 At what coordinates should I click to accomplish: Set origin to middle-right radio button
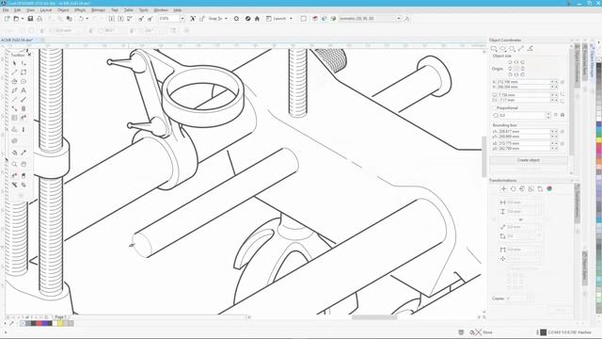coord(523,69)
